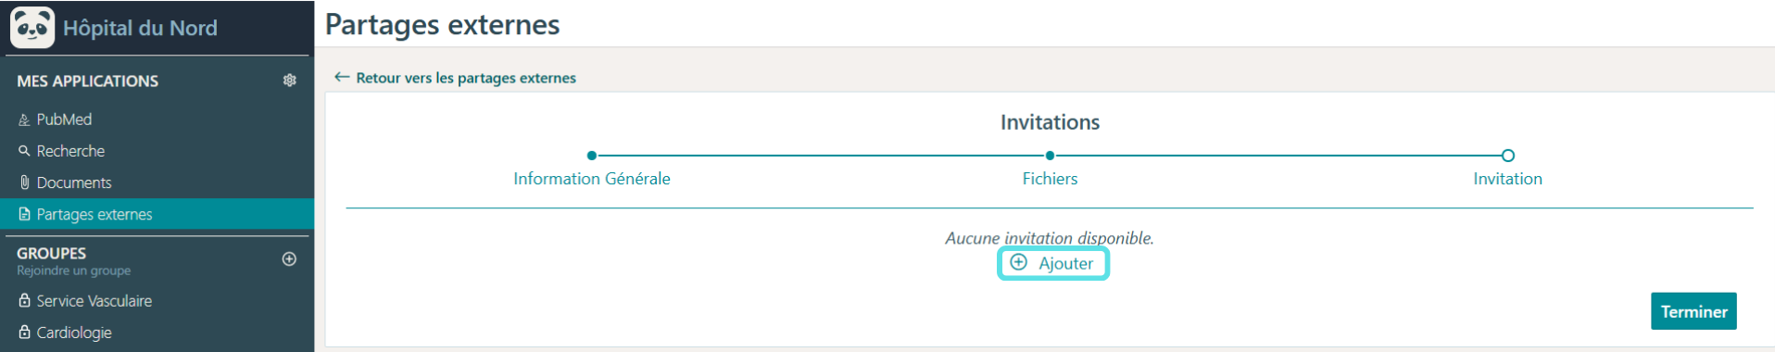Click the plus icon next to Ajouter
1775x352 pixels.
coord(1018,262)
